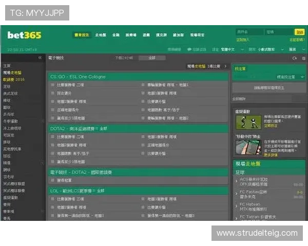Select the 金融 financials tab in top navigation

(116, 35)
